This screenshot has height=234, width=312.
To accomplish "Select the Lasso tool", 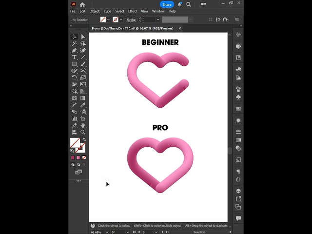I will click(83, 43).
